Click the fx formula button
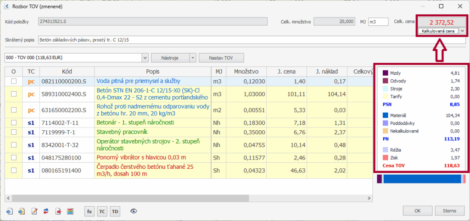This screenshot has height=221, width=470. (90, 211)
